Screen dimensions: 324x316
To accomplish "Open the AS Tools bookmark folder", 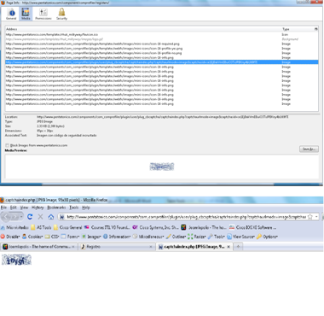I will click(41, 227).
